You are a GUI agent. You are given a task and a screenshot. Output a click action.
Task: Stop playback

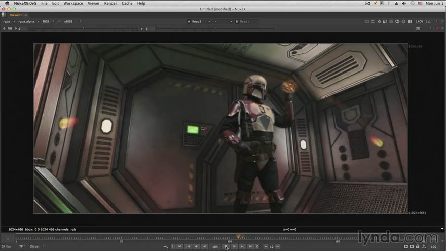[x=226, y=246]
